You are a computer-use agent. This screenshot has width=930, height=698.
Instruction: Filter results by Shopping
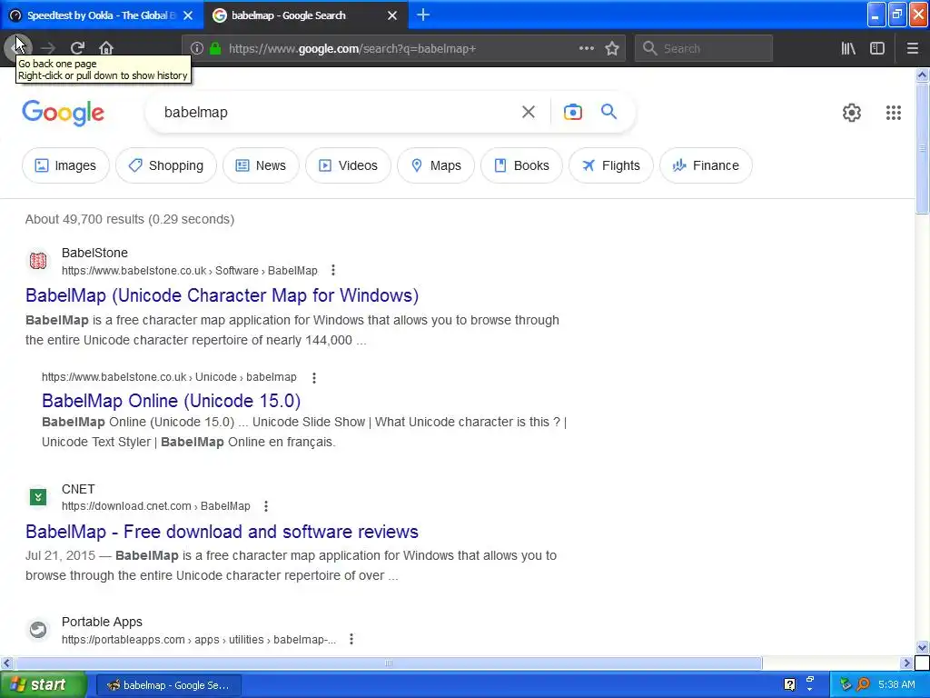tap(166, 165)
